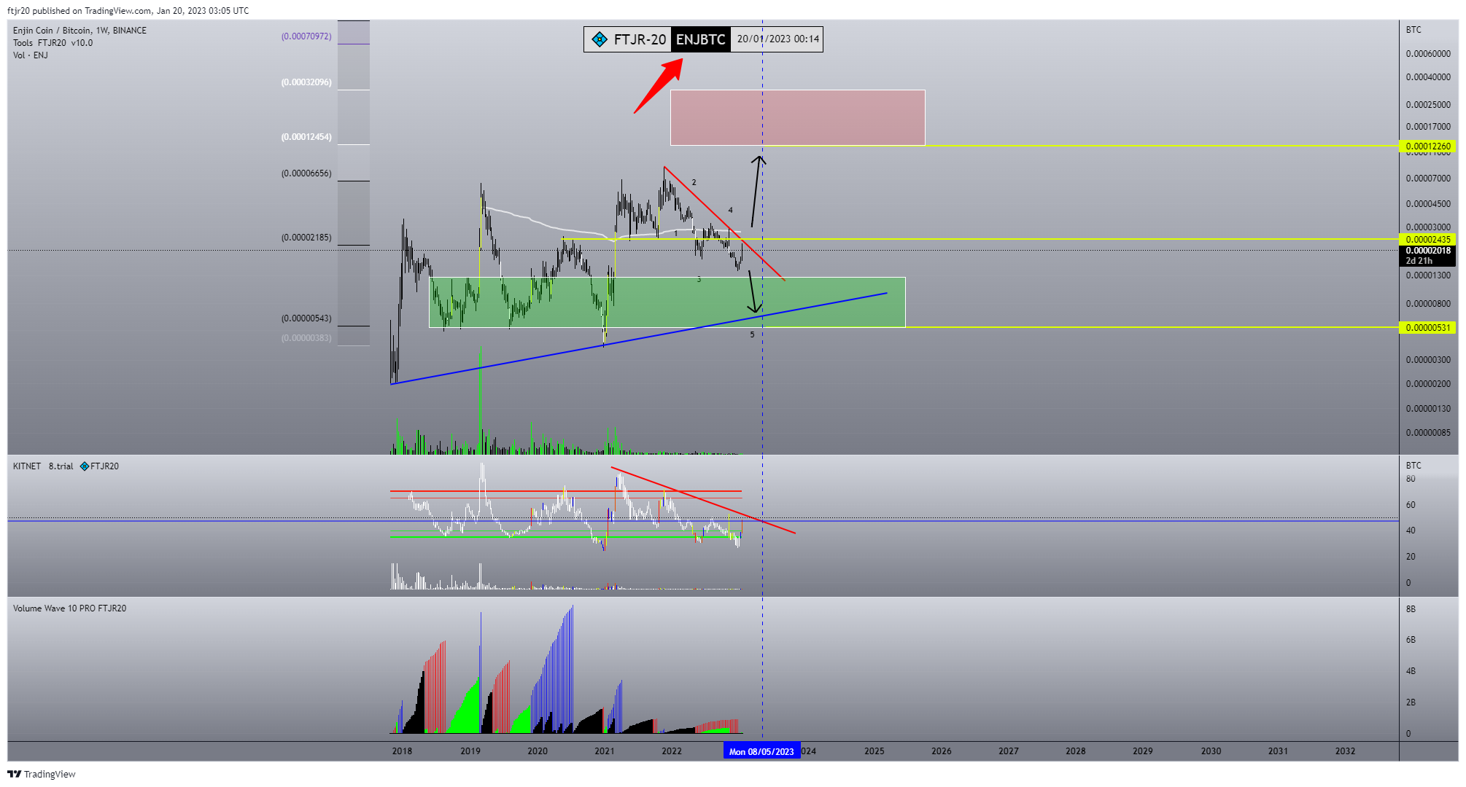Click the ftjr20 published on TradingView.com header
The image size is (1466, 787).
pyautogui.click(x=128, y=11)
